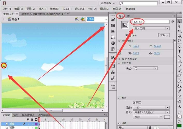
Task: Click the green fill color swatch
Action: [x=179, y=126]
